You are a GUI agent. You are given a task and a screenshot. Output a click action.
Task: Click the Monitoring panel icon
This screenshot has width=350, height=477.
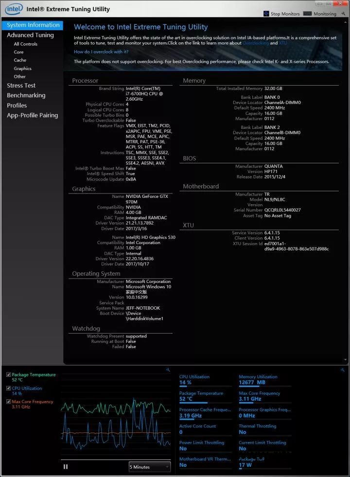307,14
